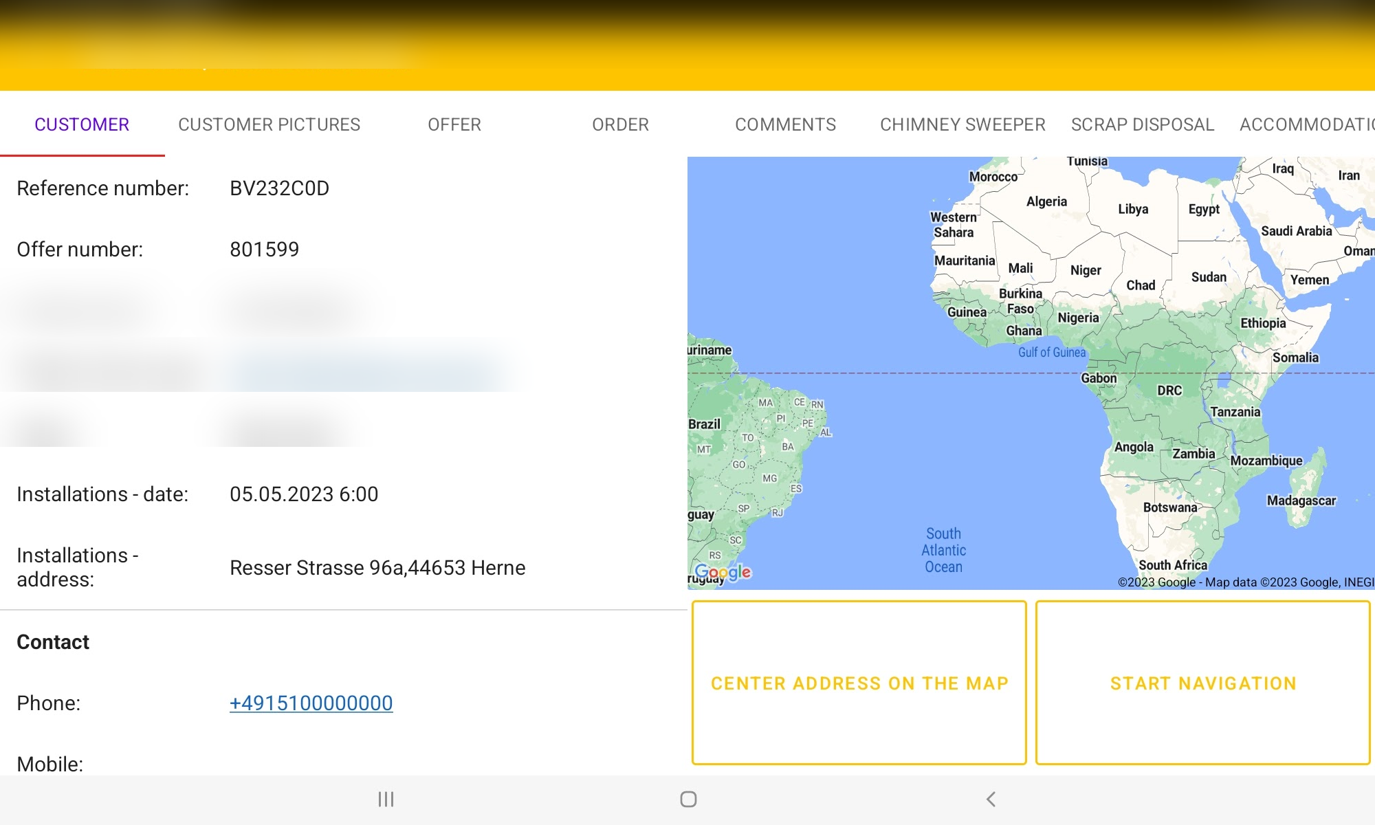The height and width of the screenshot is (825, 1375).
Task: Select address Resser Strasse 96a,44653 Herne
Action: pyautogui.click(x=377, y=567)
